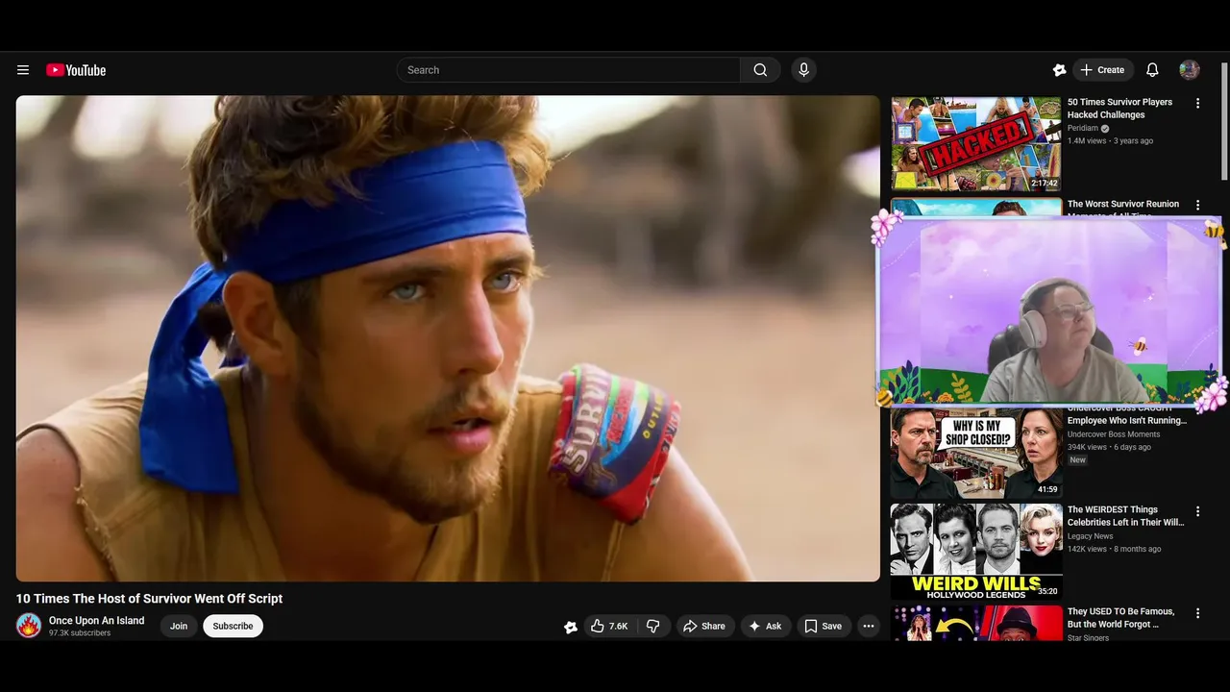
Task: Share the video
Action: pyautogui.click(x=704, y=626)
